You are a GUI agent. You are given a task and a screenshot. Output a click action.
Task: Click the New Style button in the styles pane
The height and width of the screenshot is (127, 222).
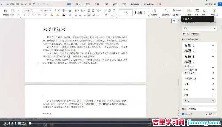pyautogui.click(x=186, y=34)
